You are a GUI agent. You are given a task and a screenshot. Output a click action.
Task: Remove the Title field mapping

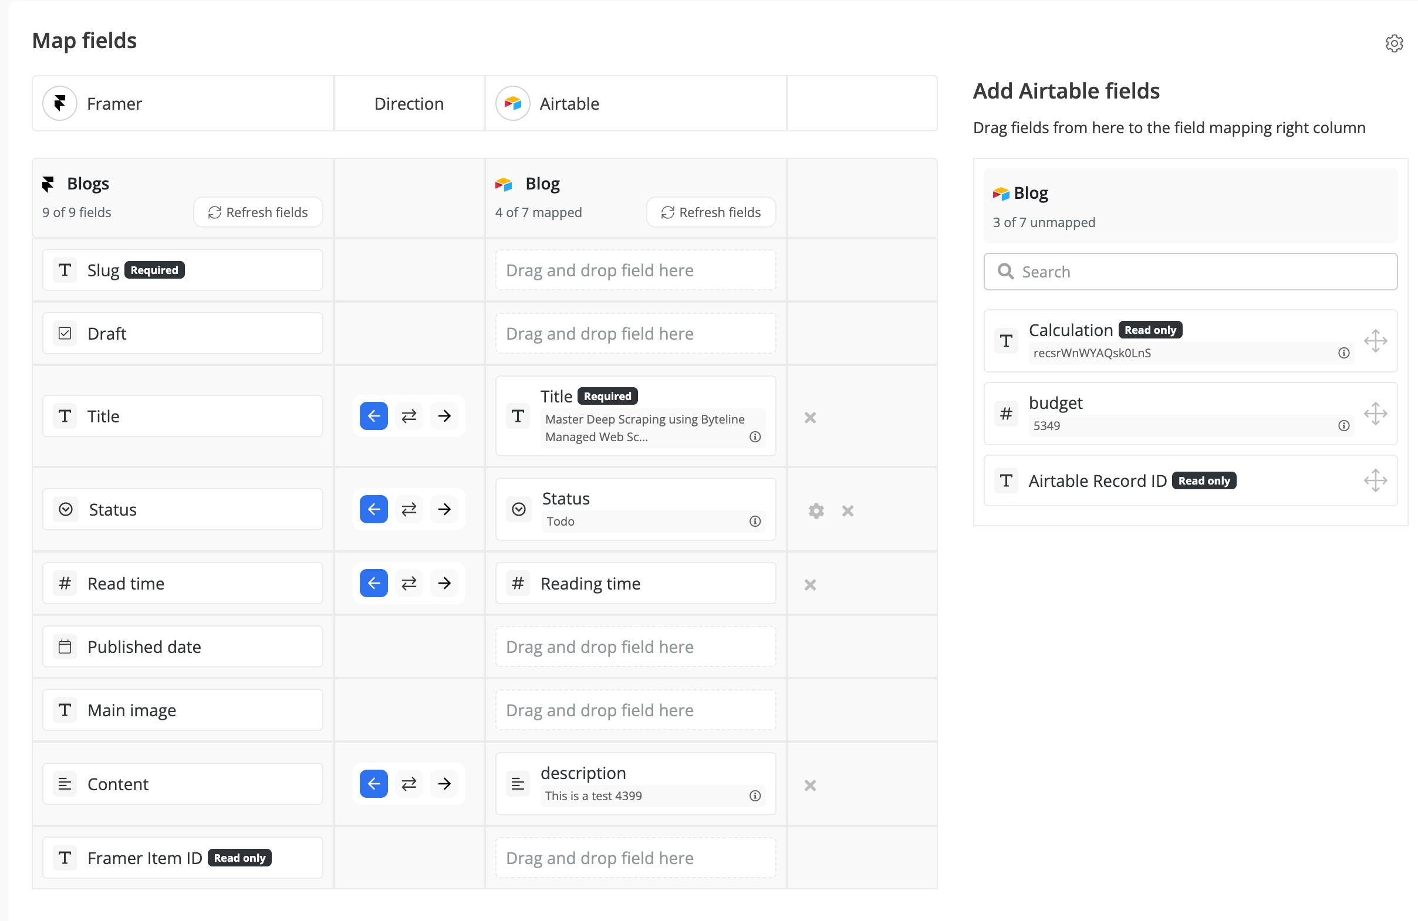coord(810,418)
